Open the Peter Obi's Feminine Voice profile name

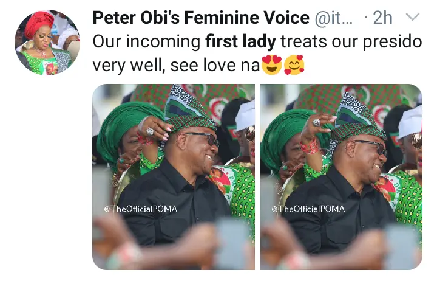pos(201,18)
